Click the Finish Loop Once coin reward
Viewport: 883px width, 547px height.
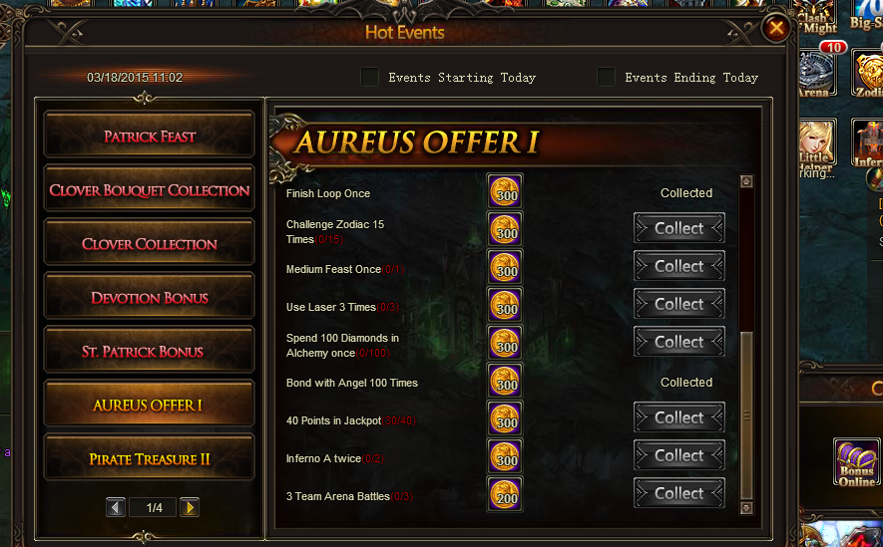pos(505,191)
